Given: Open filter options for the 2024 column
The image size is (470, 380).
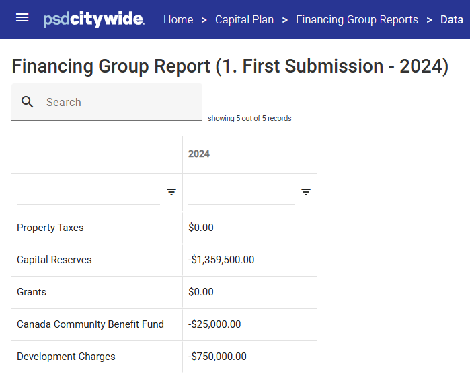Looking at the screenshot, I should pos(306,192).
